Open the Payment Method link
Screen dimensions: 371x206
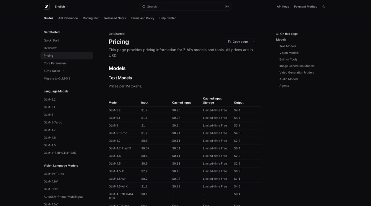pos(305,6)
